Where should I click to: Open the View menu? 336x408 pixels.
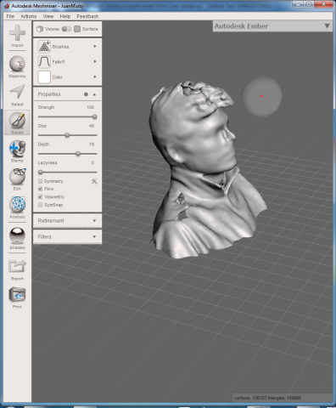48,16
